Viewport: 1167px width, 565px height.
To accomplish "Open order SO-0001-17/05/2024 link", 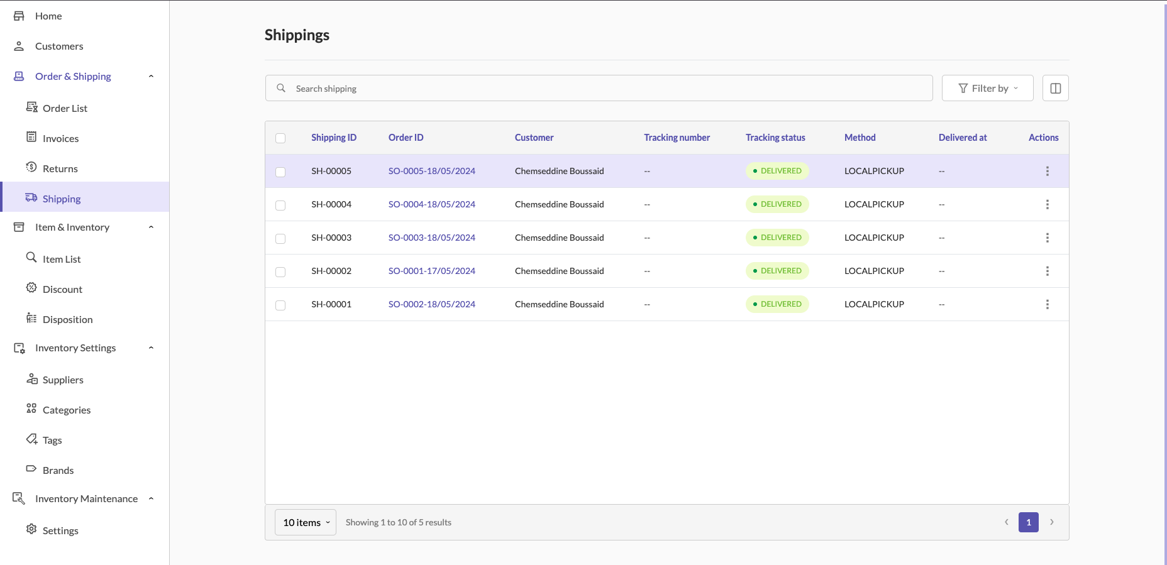I will [432, 271].
